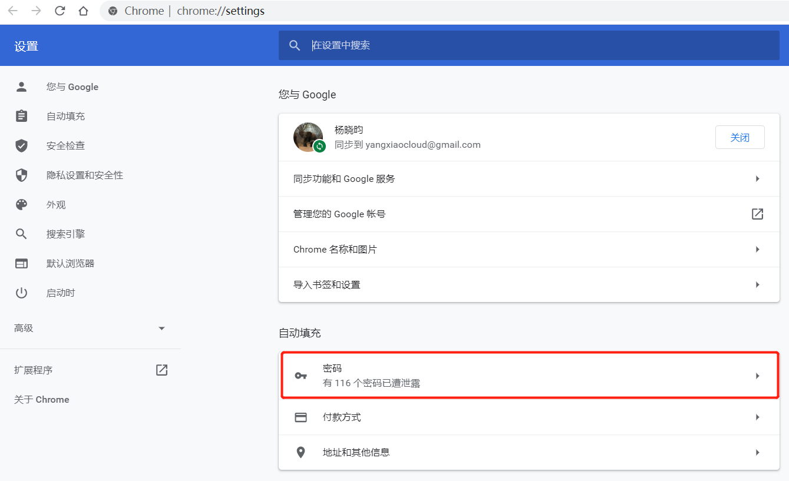Click the magnifier icon in settings search
This screenshot has height=481, width=789.
(295, 45)
